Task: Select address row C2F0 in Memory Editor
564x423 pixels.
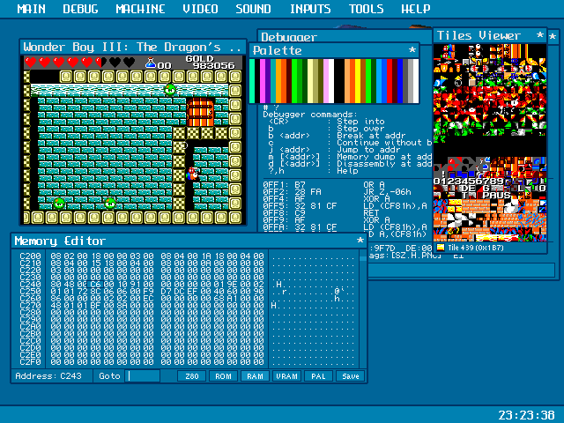Action: [30, 362]
